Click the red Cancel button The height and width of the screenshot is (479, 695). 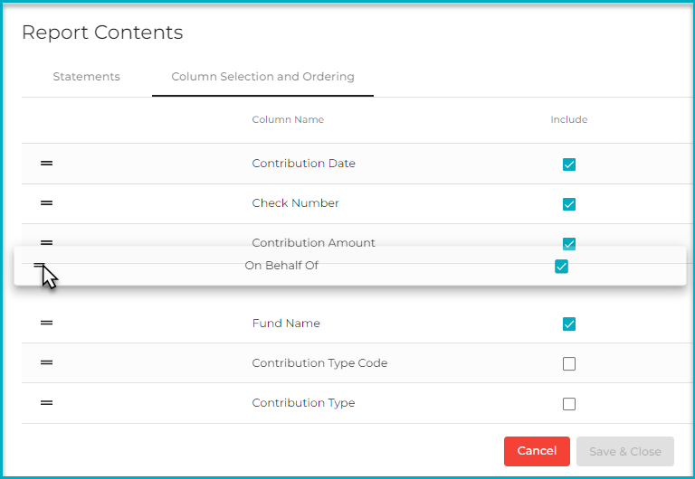click(x=537, y=451)
